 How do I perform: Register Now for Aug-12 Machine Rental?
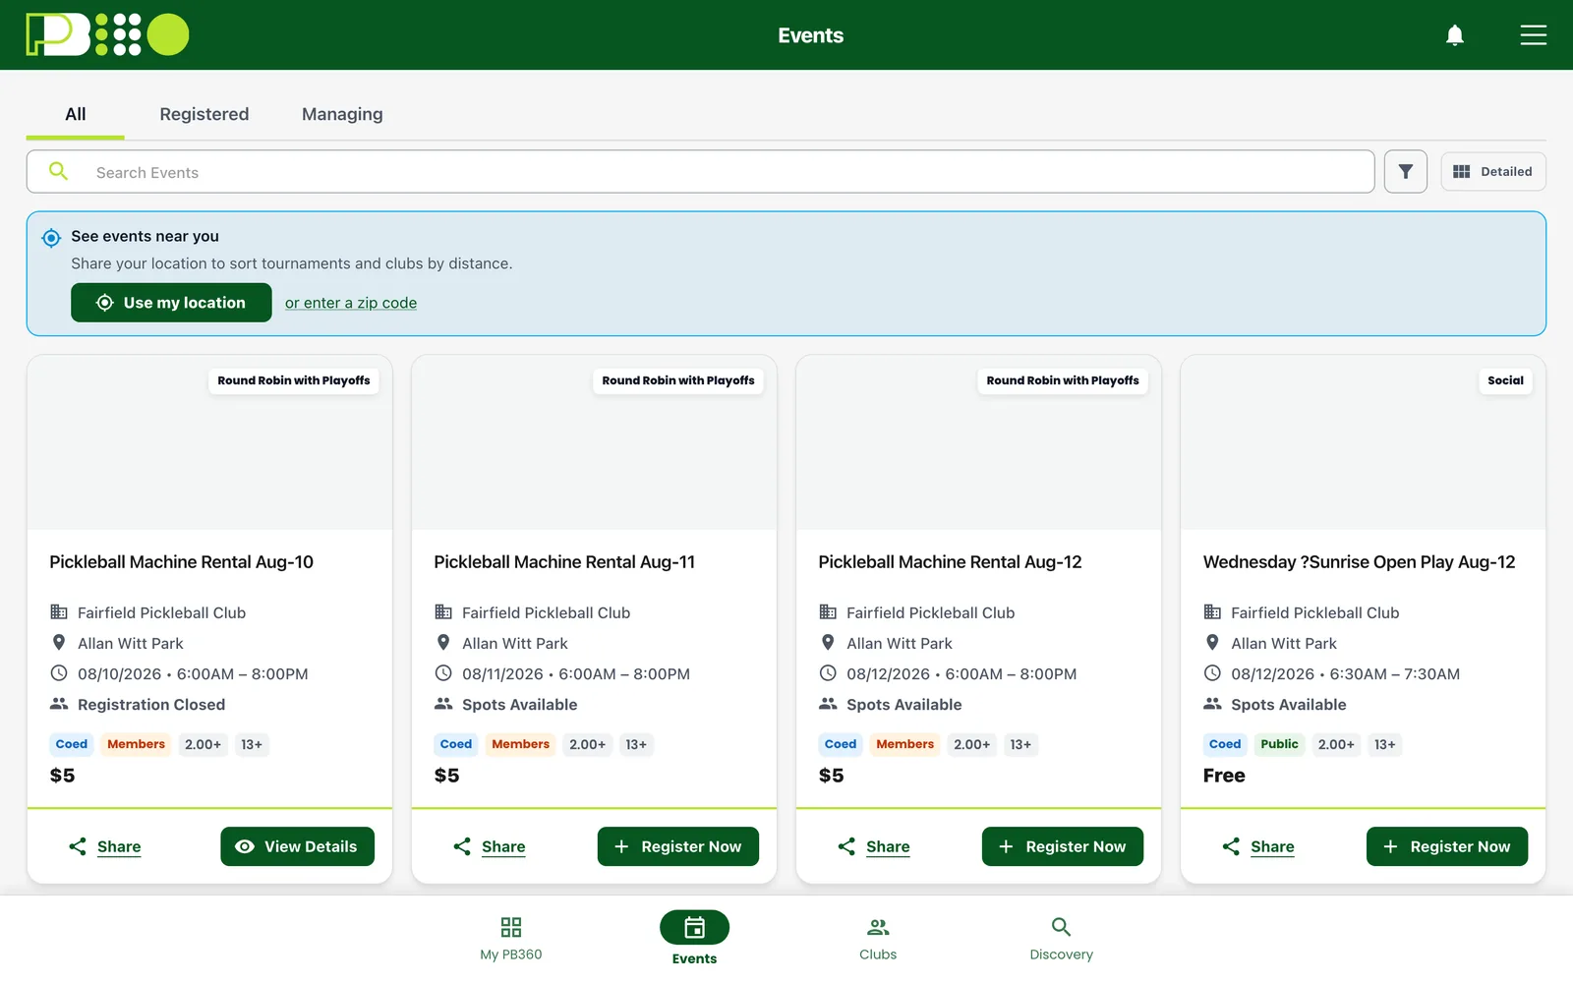point(1063,846)
